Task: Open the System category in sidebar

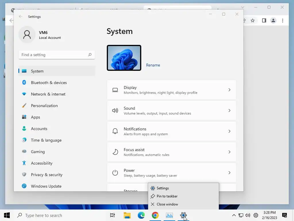Action: tap(57, 71)
